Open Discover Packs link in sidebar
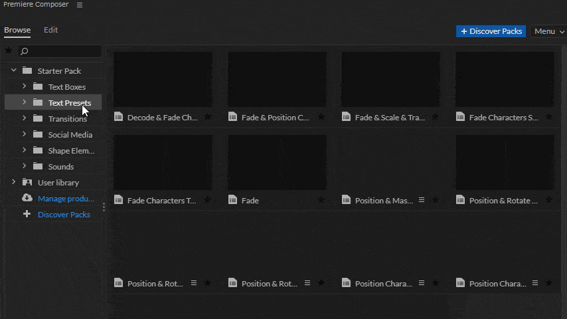The width and height of the screenshot is (567, 319). point(64,215)
